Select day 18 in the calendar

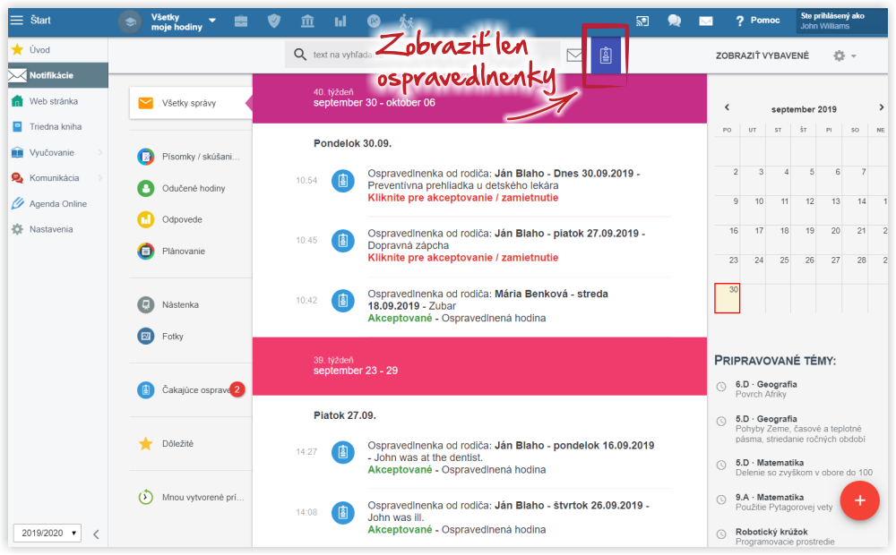point(778,239)
